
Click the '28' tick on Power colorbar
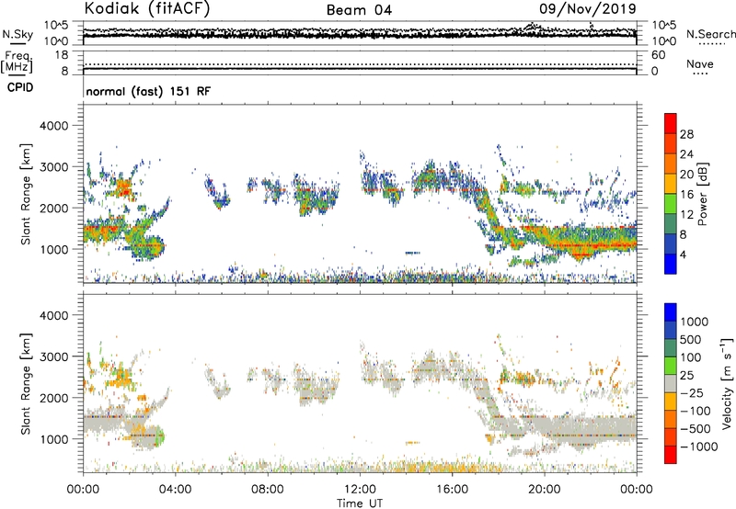(x=686, y=134)
